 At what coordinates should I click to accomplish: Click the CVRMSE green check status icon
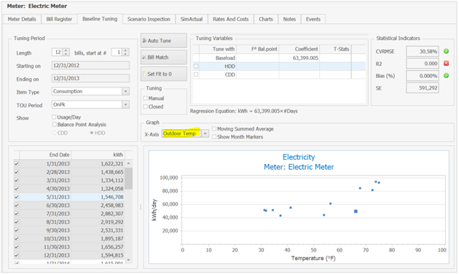pos(446,51)
